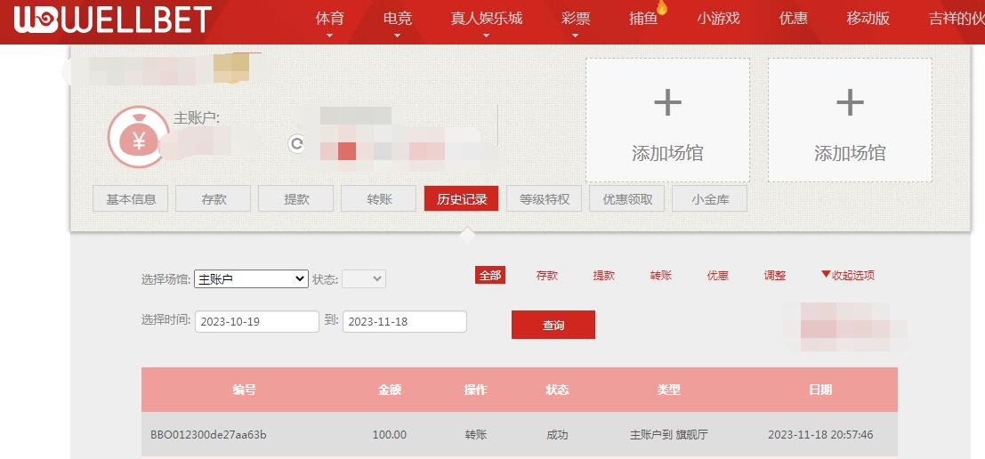
Task: Filter records by 调整
Action: pos(774,275)
